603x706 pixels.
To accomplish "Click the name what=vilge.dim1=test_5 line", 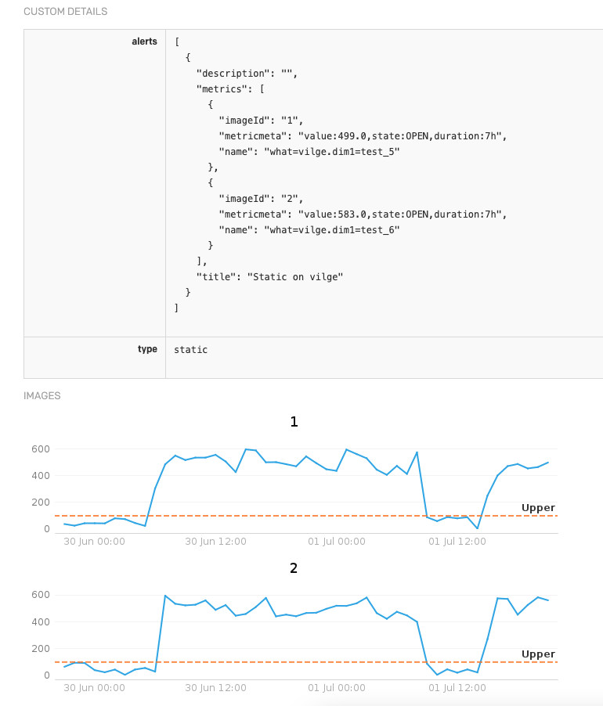I will pos(309,152).
